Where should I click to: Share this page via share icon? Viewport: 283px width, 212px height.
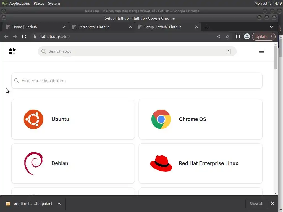[218, 37]
